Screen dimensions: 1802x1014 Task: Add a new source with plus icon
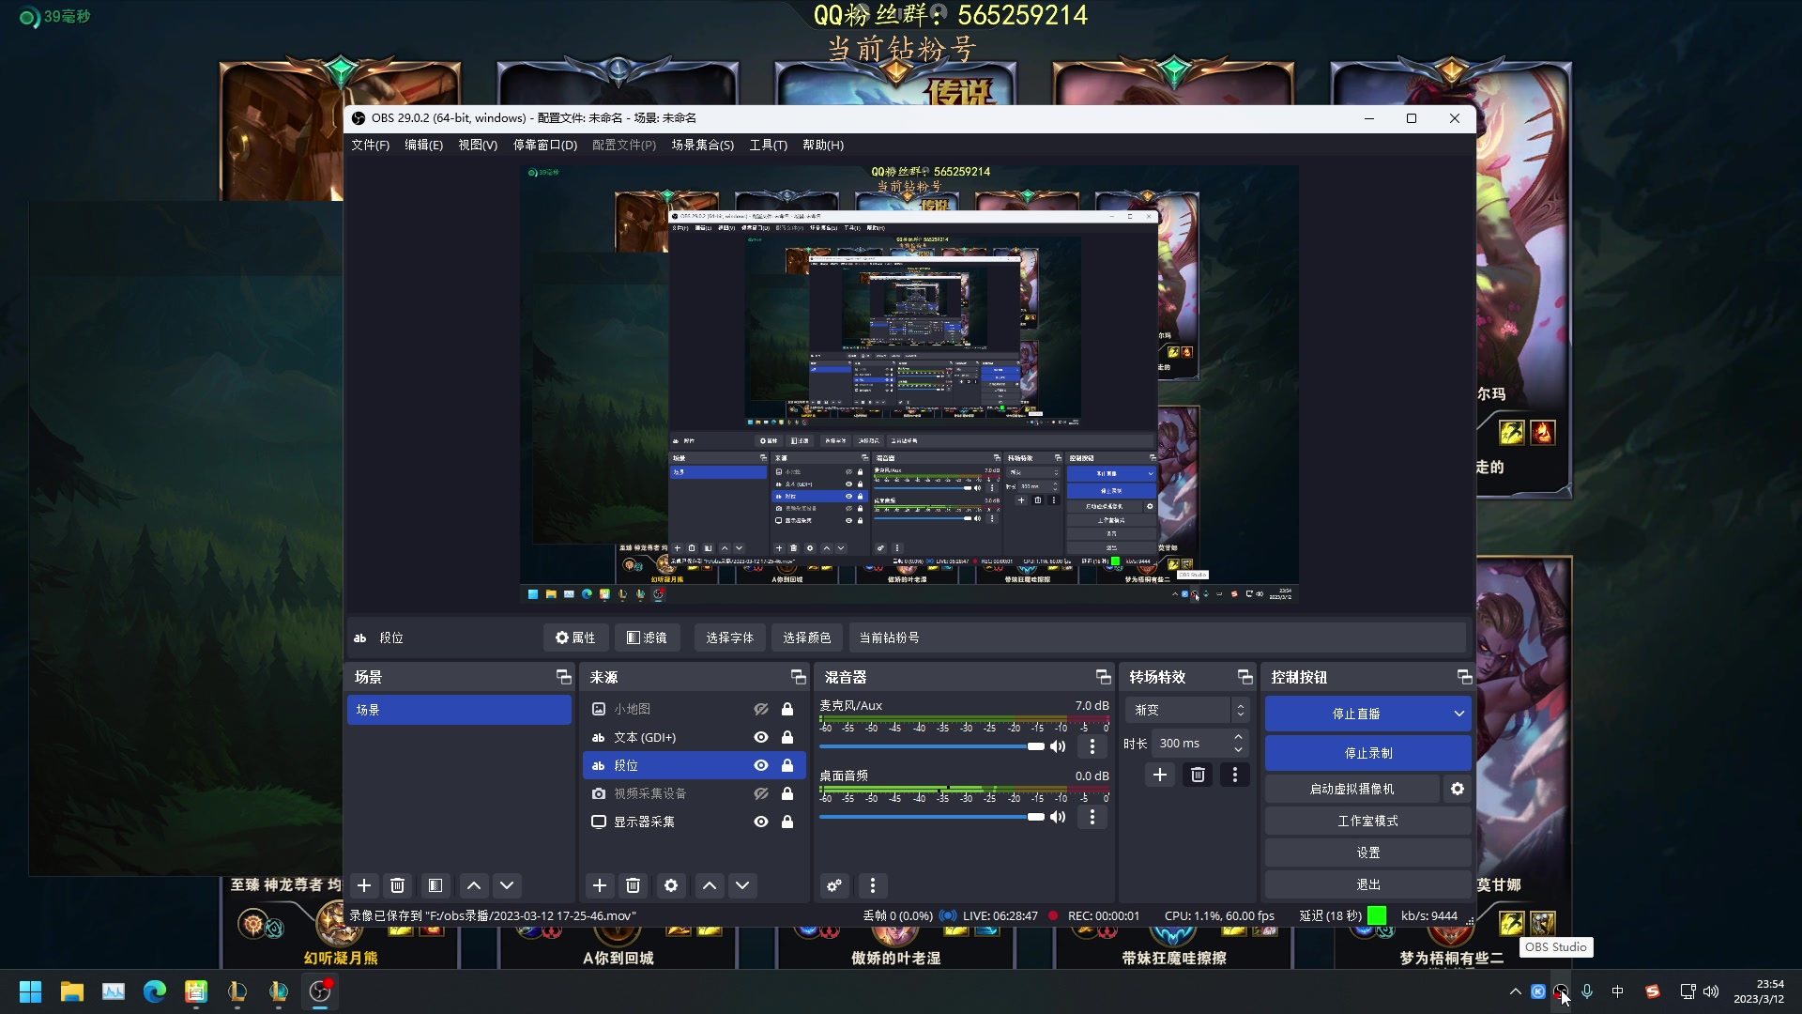(x=600, y=885)
